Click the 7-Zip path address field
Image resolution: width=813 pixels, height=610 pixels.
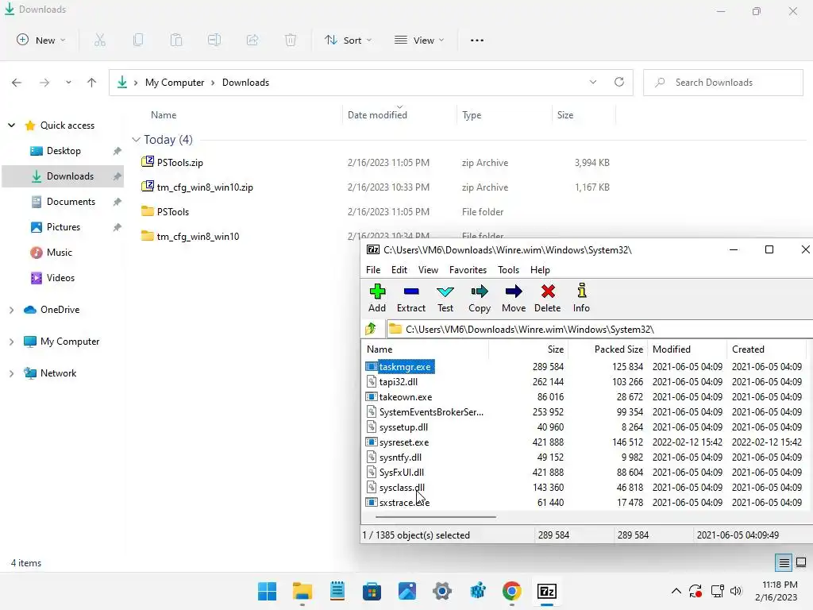pyautogui.click(x=599, y=330)
